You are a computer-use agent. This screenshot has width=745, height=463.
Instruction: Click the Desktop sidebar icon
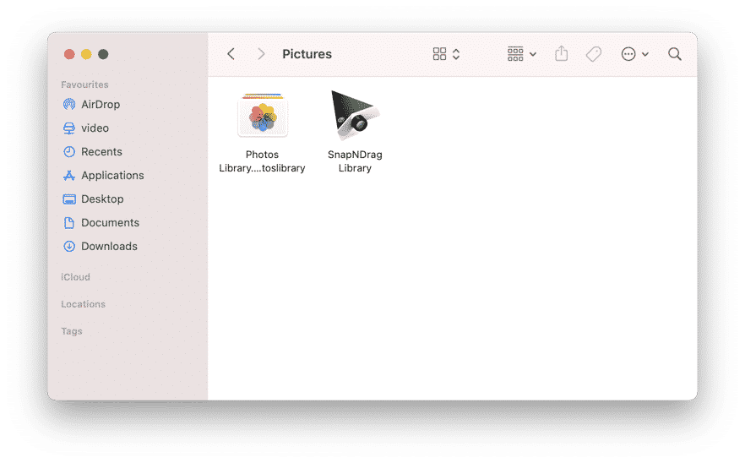pyautogui.click(x=69, y=199)
